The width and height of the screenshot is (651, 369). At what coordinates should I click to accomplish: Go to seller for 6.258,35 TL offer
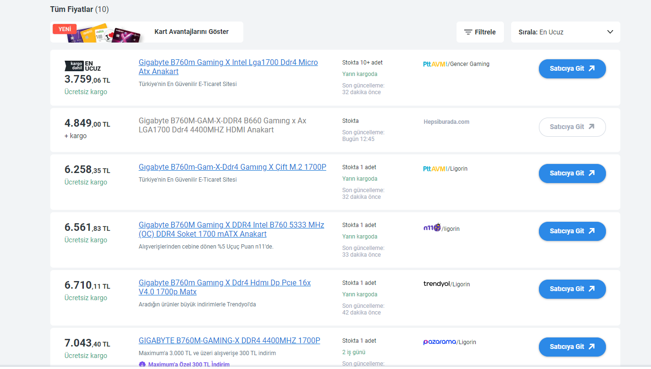point(572,173)
